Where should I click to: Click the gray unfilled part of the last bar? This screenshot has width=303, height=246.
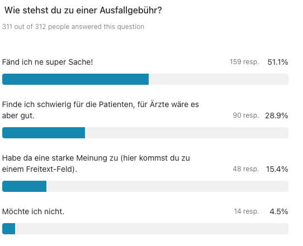[x=151, y=229]
